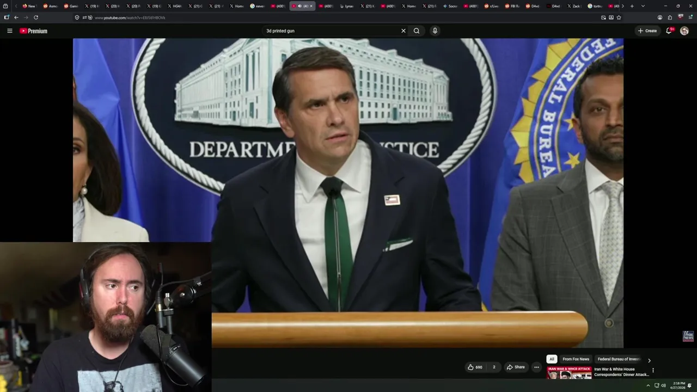The height and width of the screenshot is (392, 697).
Task: Open the volume tray icon
Action: (x=663, y=385)
